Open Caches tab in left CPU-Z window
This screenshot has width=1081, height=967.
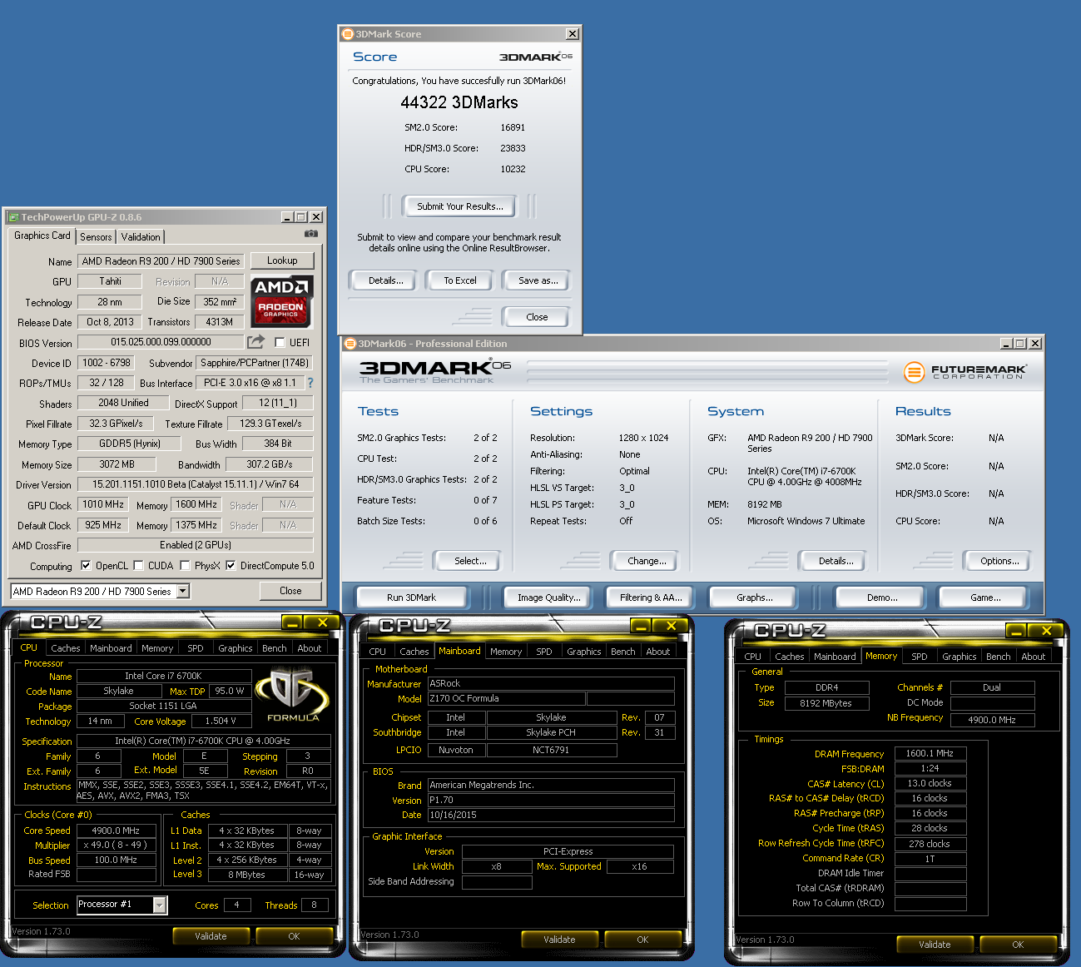click(66, 648)
